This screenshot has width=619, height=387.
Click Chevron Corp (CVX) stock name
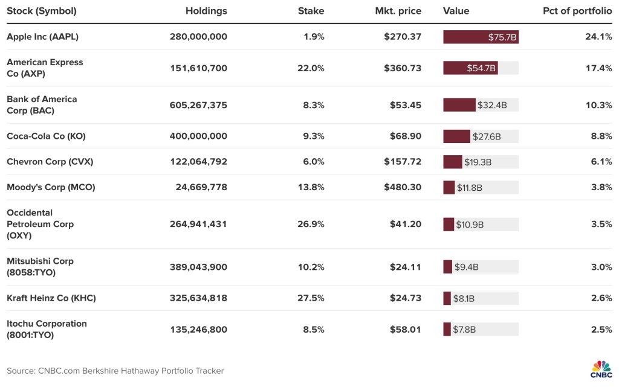tap(50, 162)
